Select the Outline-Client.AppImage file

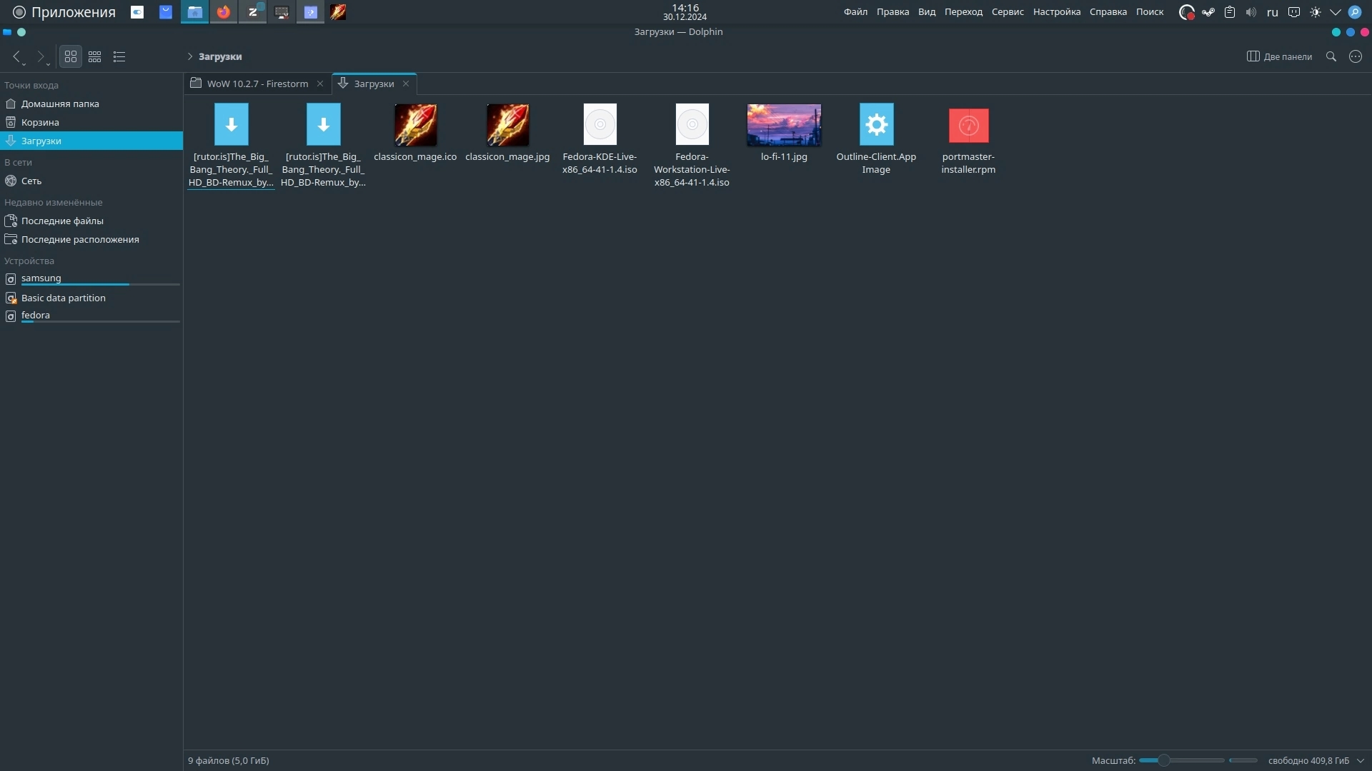coord(876,139)
